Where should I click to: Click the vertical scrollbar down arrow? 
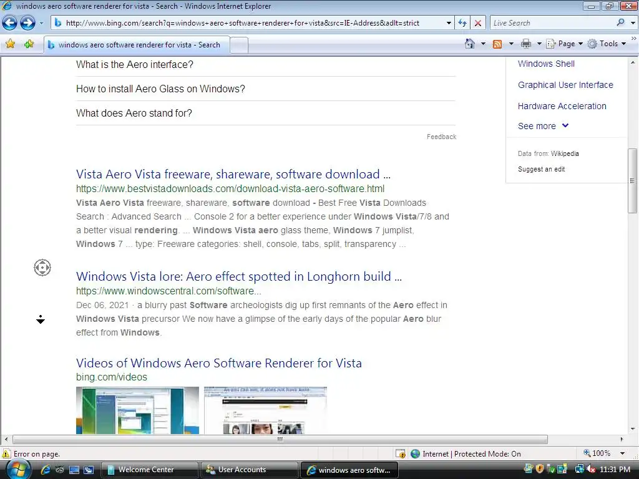[x=633, y=429]
